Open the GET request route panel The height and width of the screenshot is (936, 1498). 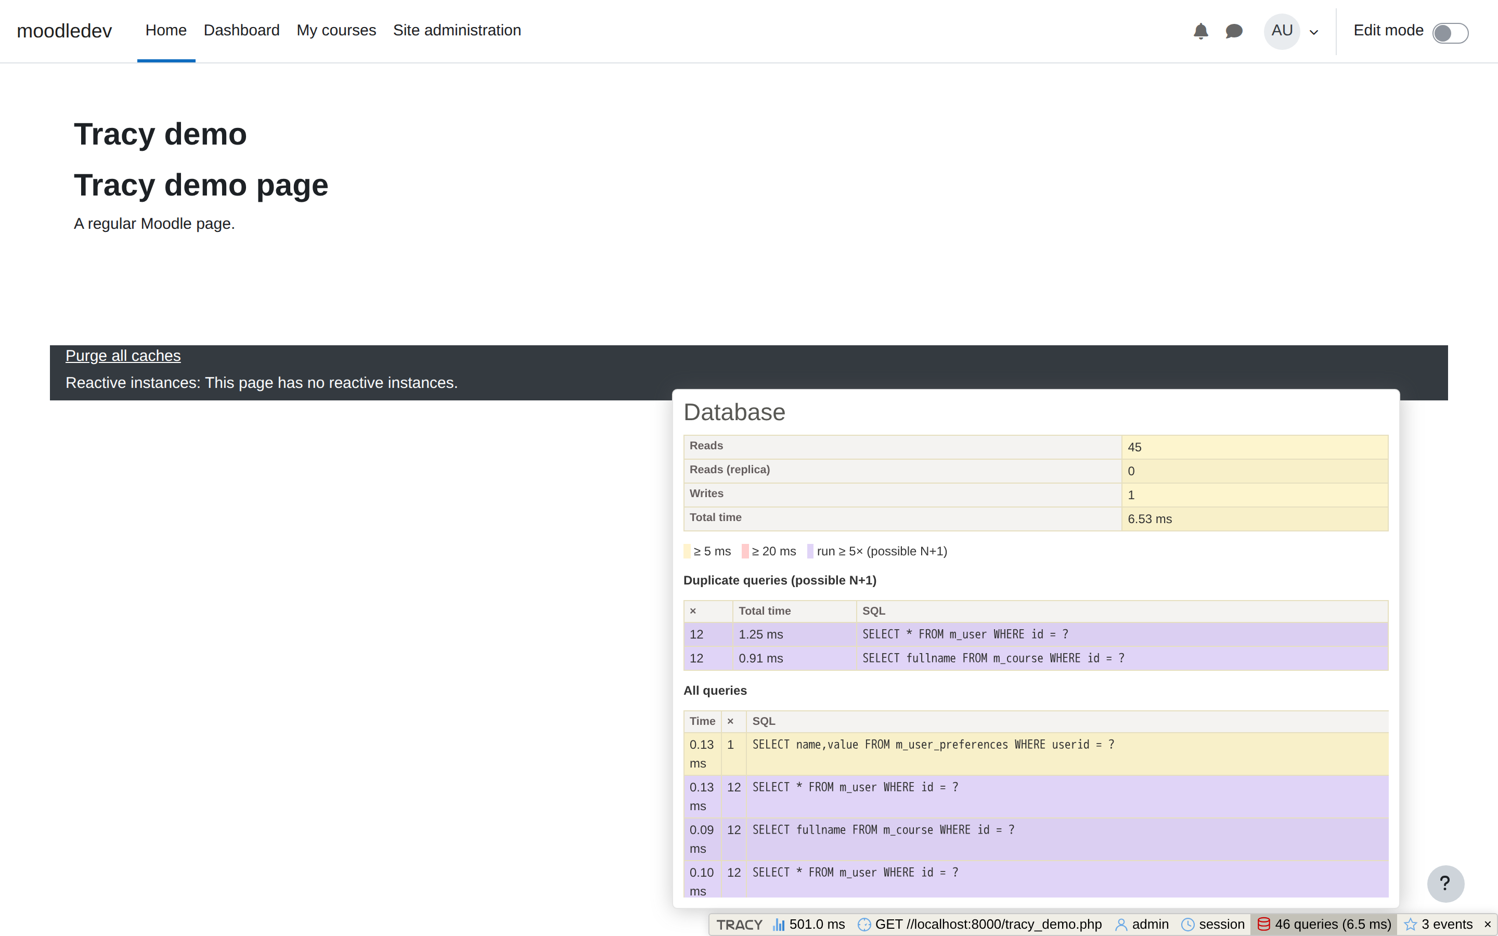979,924
